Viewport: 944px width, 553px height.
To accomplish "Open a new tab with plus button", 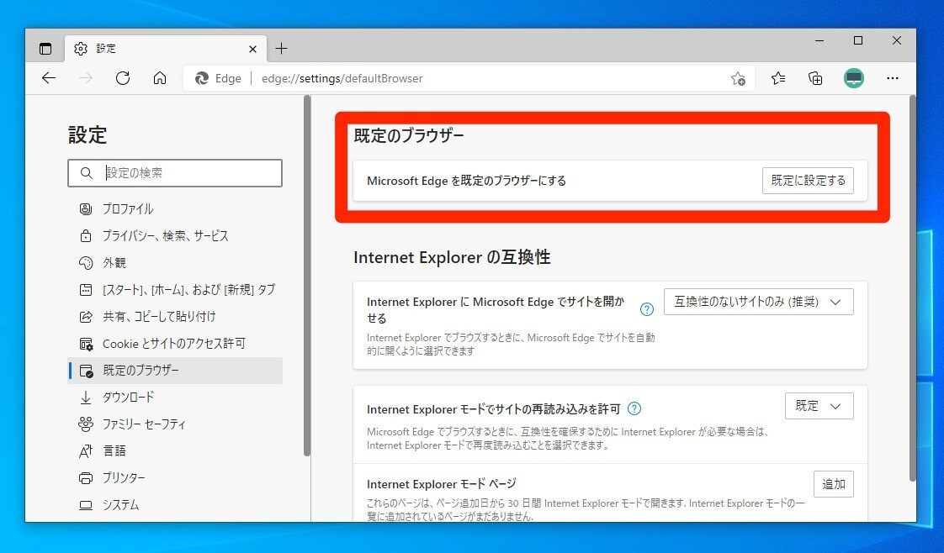I will coord(281,49).
